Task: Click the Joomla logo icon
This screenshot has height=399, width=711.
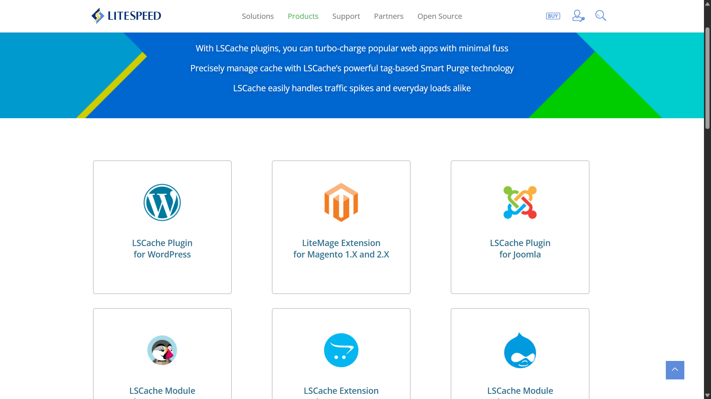Action: [x=520, y=202]
